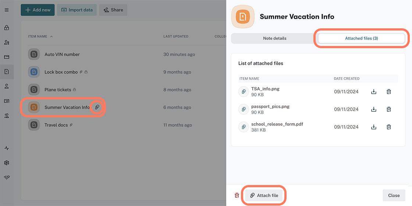Image resolution: width=412 pixels, height=206 pixels.
Task: Click the red trash icon to delete note
Action: click(x=237, y=195)
